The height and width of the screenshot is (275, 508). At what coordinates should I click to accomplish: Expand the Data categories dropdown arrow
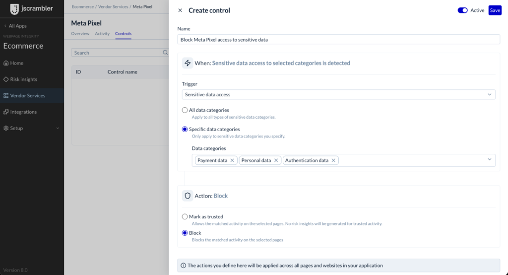(490, 159)
